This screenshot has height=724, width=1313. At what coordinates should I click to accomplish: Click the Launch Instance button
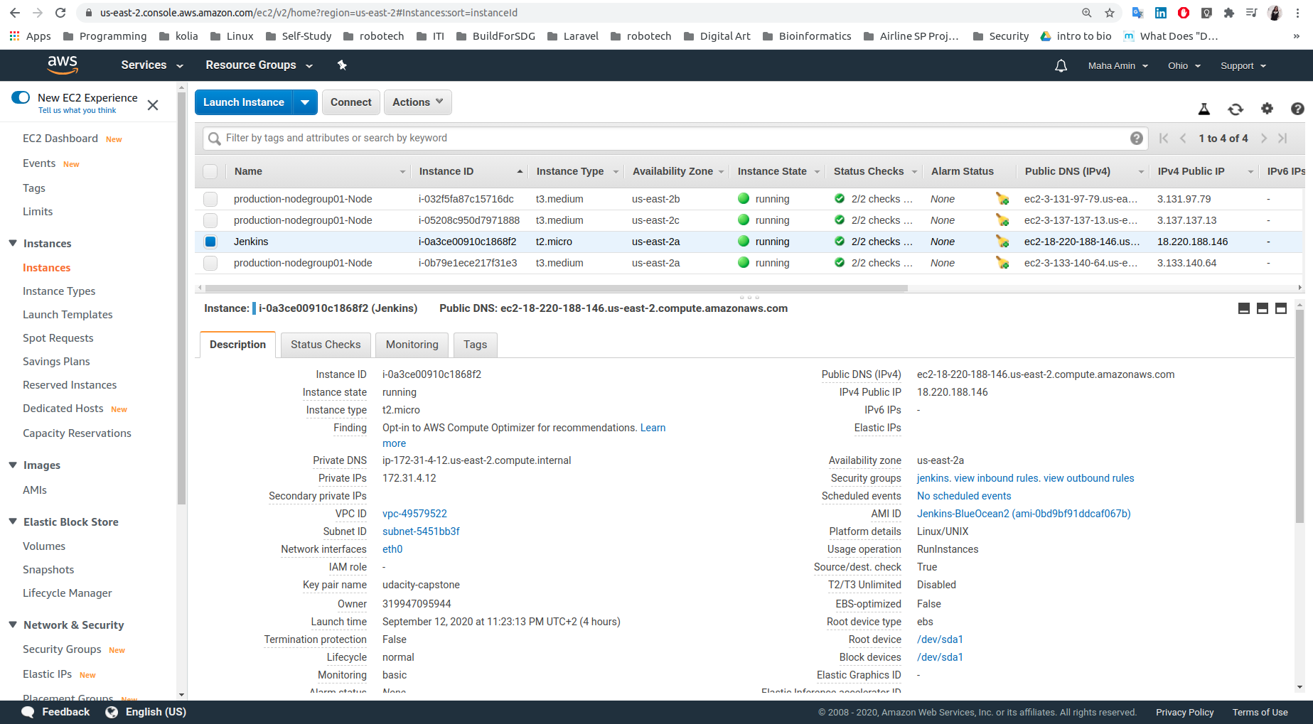point(244,102)
